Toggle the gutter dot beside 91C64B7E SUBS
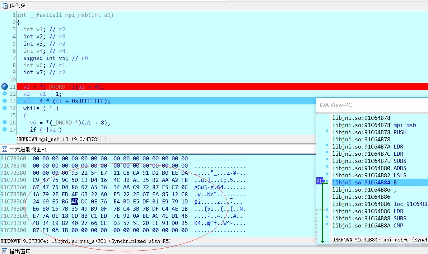The height and width of the screenshot is (254, 428). click(327, 160)
